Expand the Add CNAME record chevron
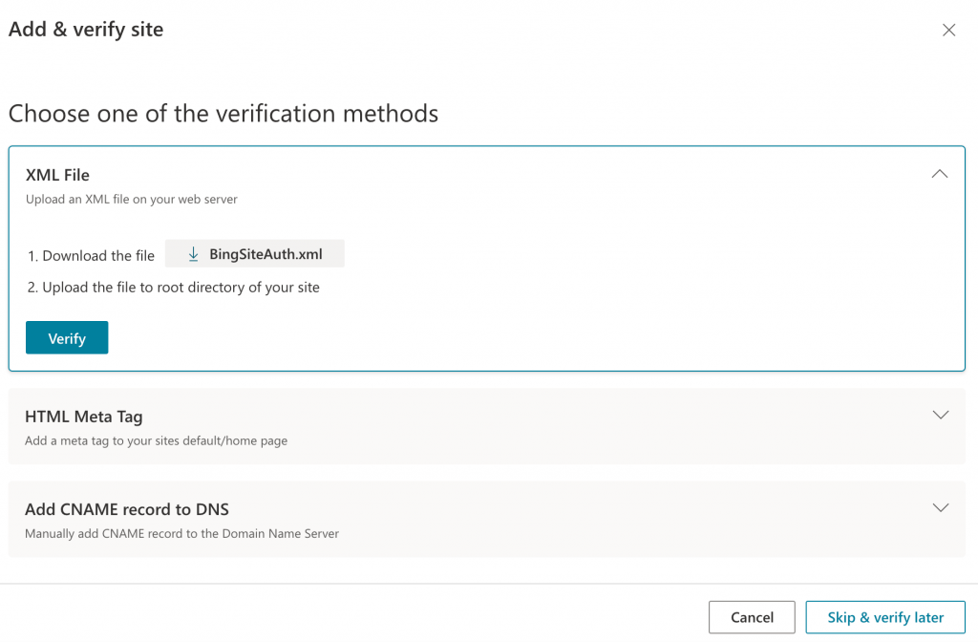This screenshot has width=978, height=642. (x=940, y=507)
